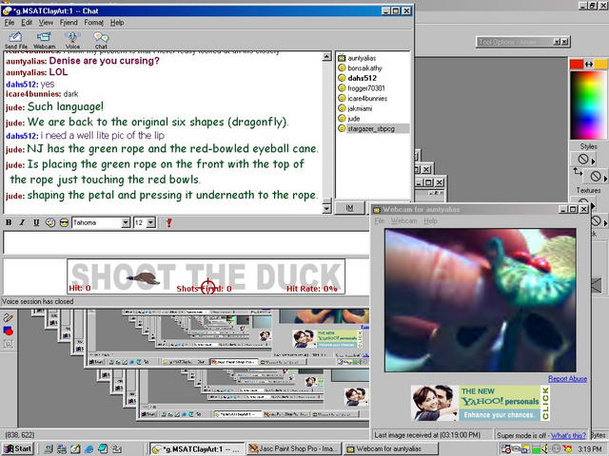Click Internet Explorer quick launch icon
609x456 pixels.
pyautogui.click(x=88, y=449)
